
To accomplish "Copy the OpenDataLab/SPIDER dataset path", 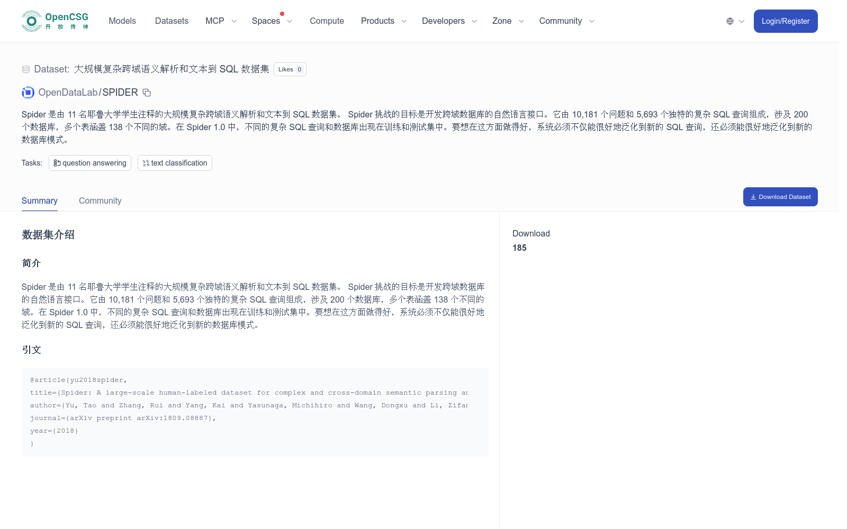I will (x=147, y=93).
